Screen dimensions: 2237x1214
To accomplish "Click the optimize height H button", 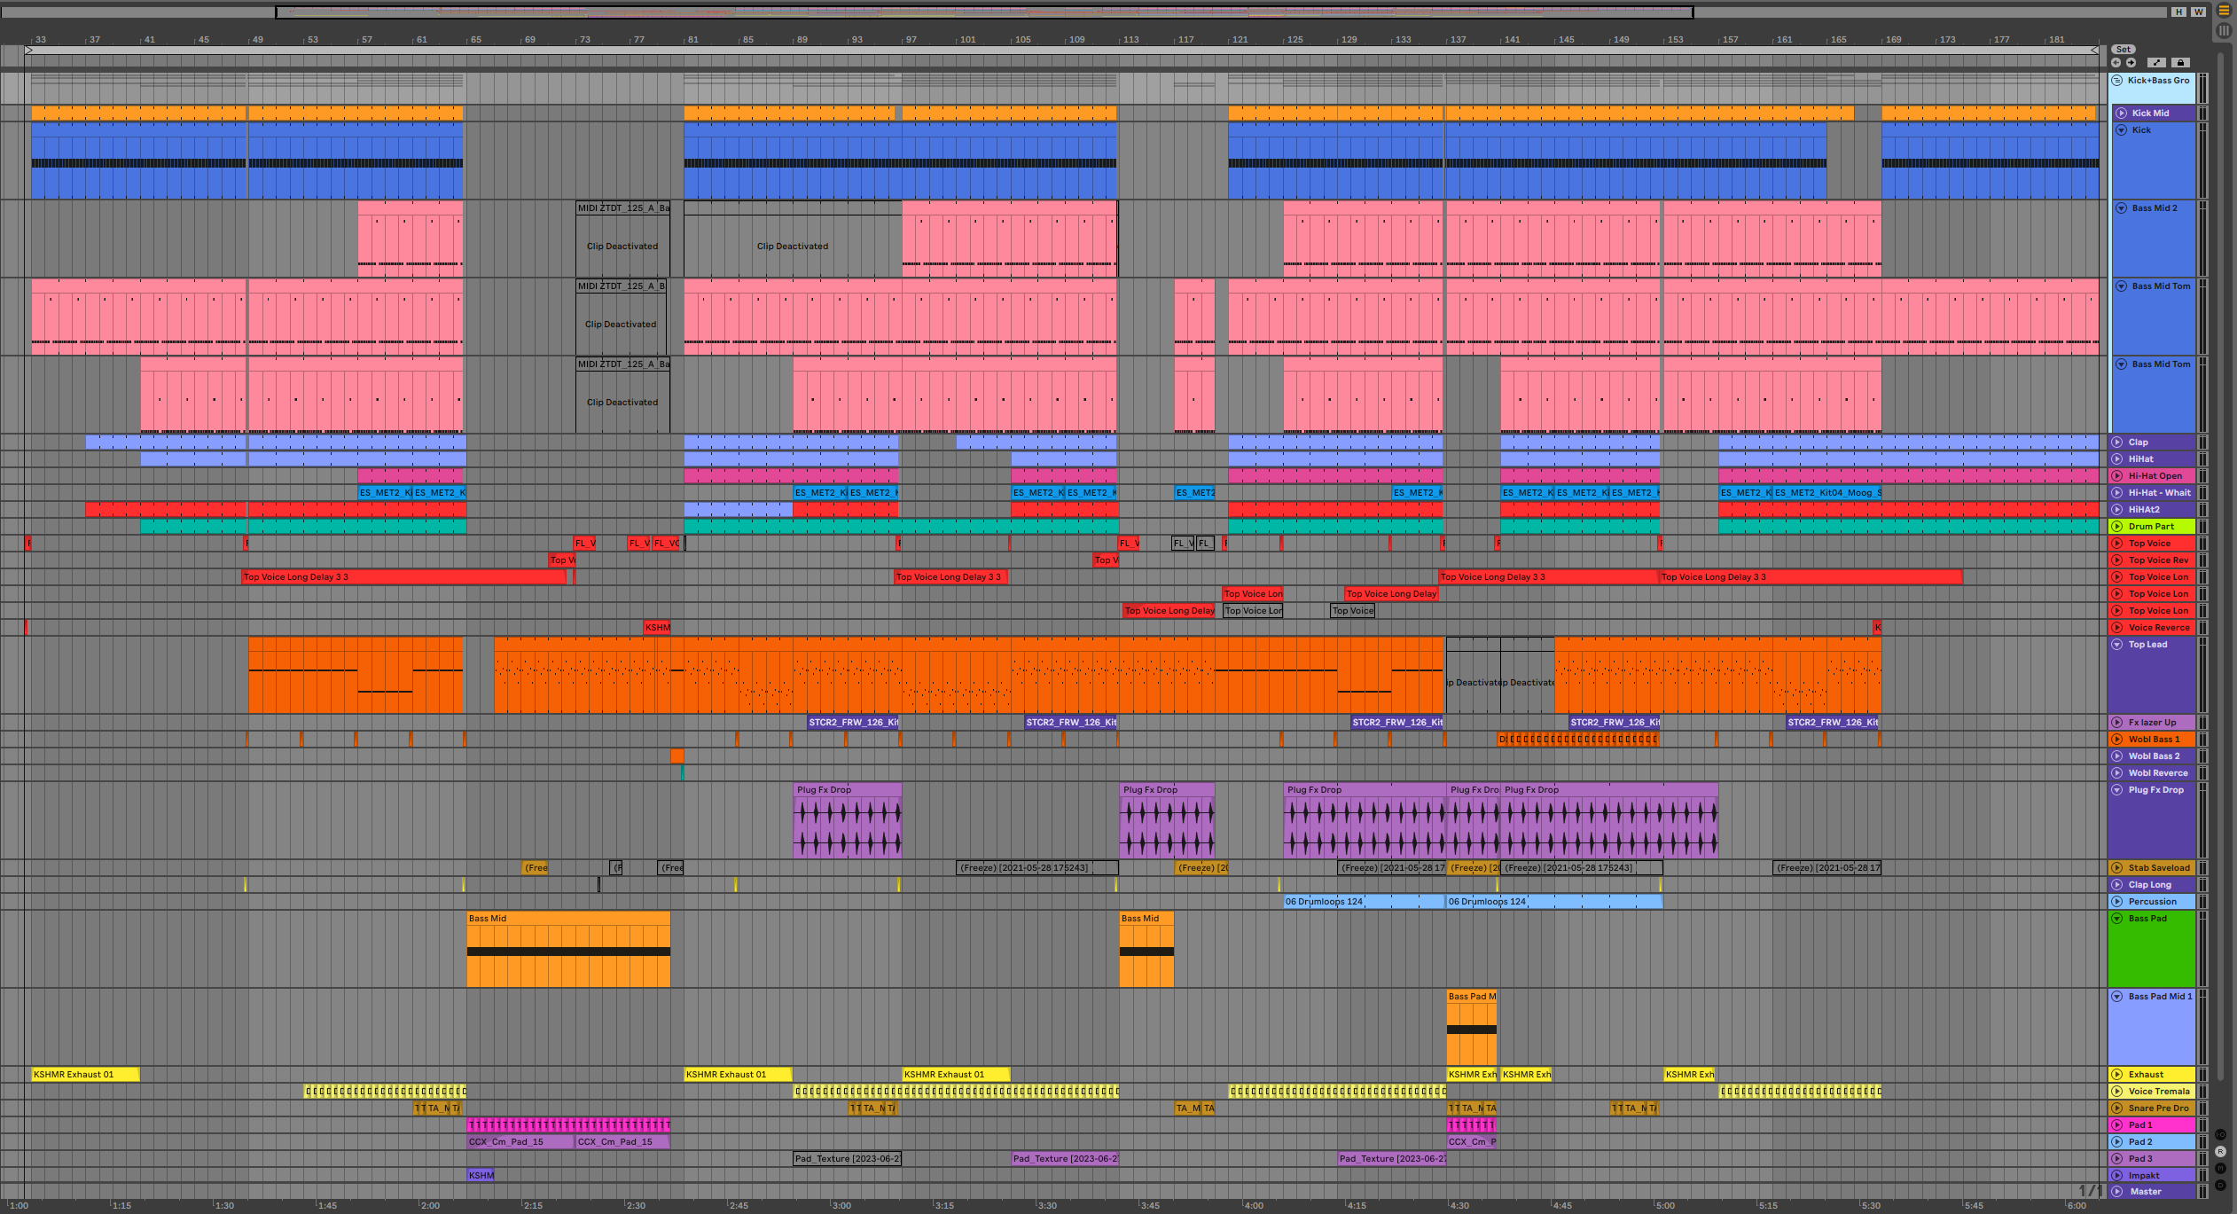I will 2178,12.
